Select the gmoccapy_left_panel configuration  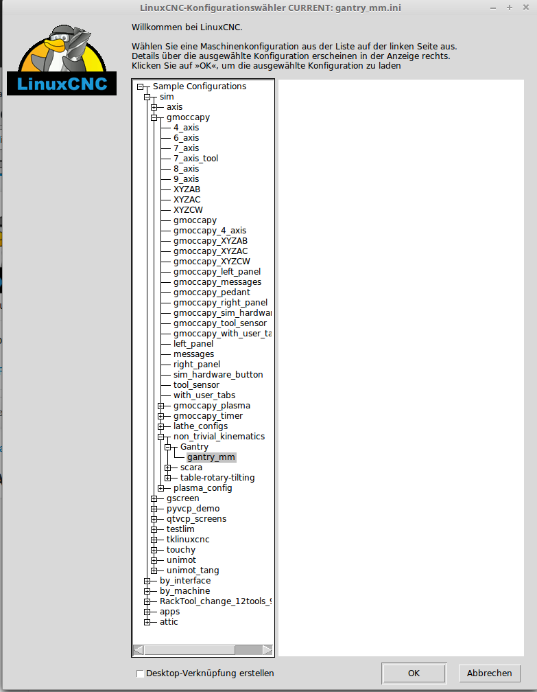pos(217,271)
